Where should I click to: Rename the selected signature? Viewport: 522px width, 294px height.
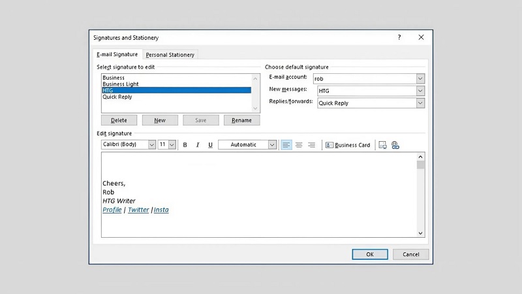[241, 120]
